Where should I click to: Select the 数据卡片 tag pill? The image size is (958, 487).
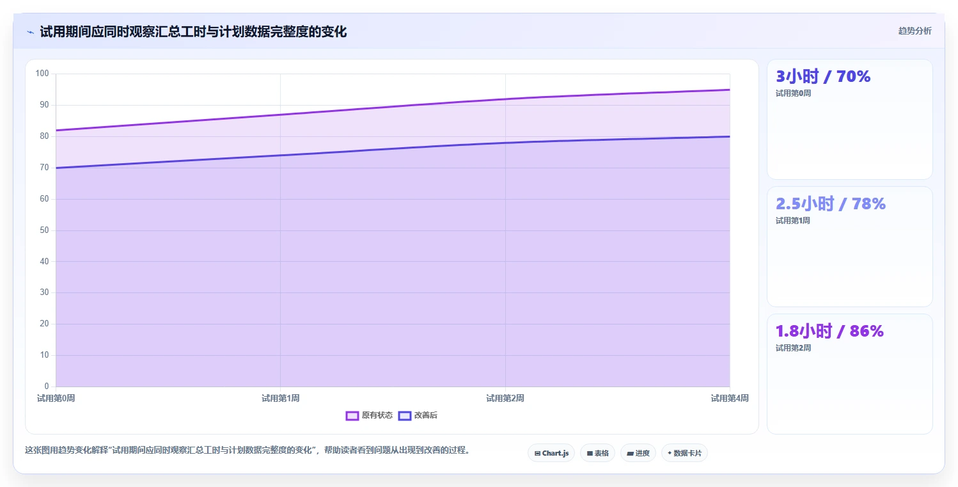click(684, 453)
